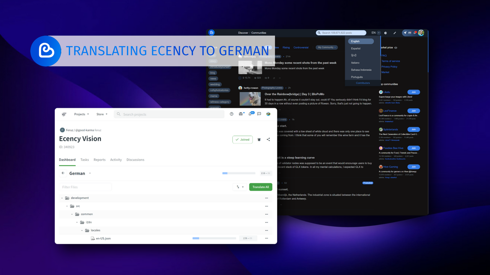Toggle market price visibility eye icon
The height and width of the screenshot is (275, 490).
coord(396,48)
